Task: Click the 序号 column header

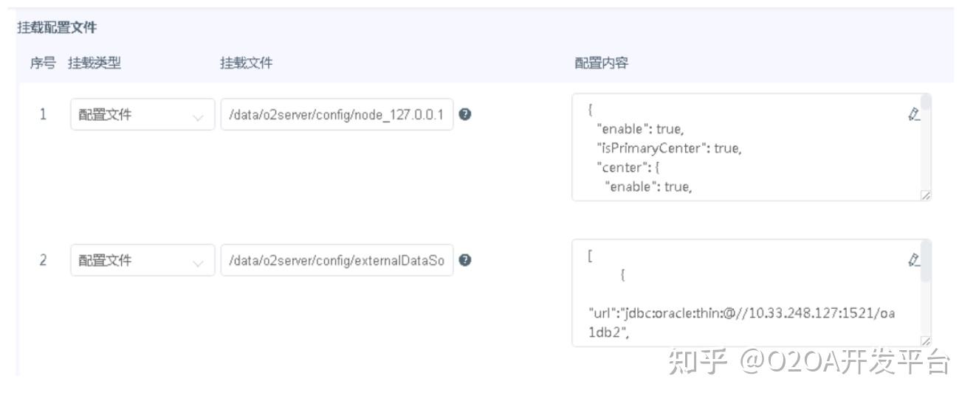Action: (42, 64)
